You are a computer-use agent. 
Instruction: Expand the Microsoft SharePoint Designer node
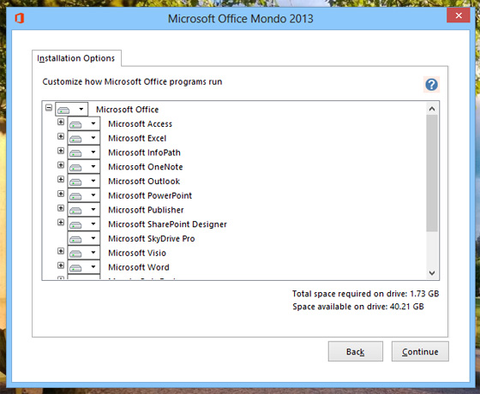pos(61,223)
